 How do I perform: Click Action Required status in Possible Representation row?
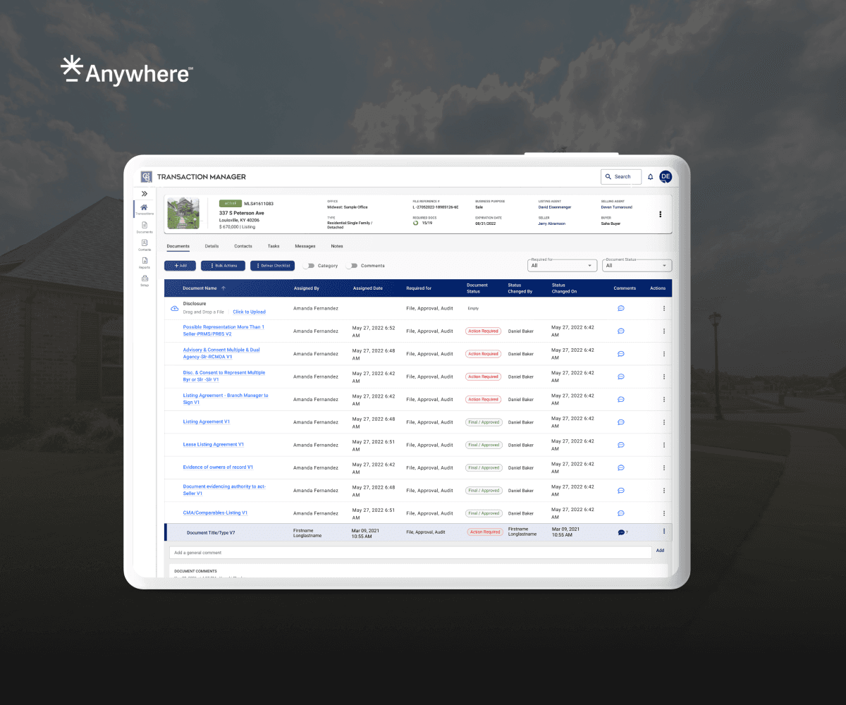(484, 331)
